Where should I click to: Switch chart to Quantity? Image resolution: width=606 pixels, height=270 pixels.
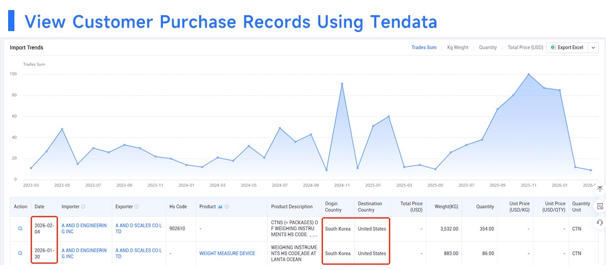488,47
